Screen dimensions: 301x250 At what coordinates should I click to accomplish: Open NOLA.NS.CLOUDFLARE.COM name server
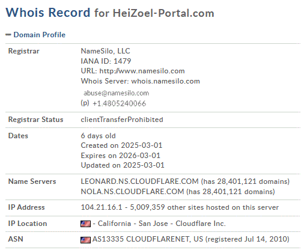click(132, 192)
